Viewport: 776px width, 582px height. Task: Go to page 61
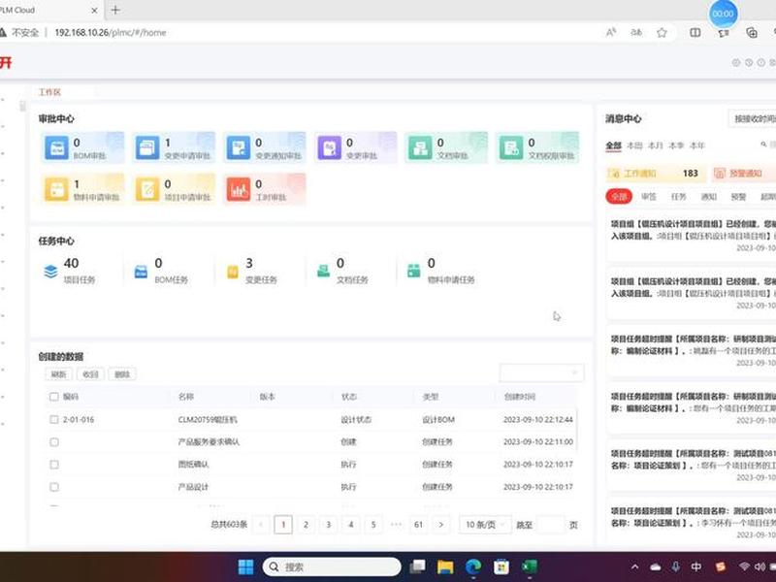[x=419, y=525]
